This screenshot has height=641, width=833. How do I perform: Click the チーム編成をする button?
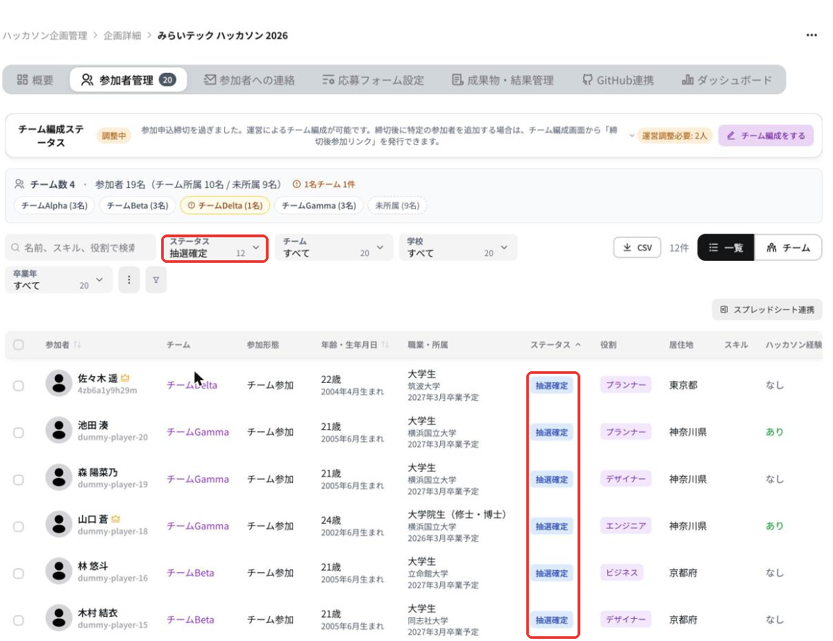pyautogui.click(x=766, y=135)
